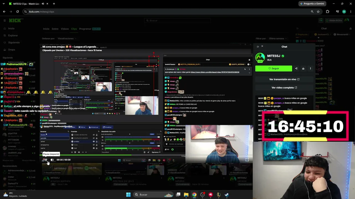Switch to the channel Inicio tab
This screenshot has height=199, width=355.
click(x=46, y=29)
